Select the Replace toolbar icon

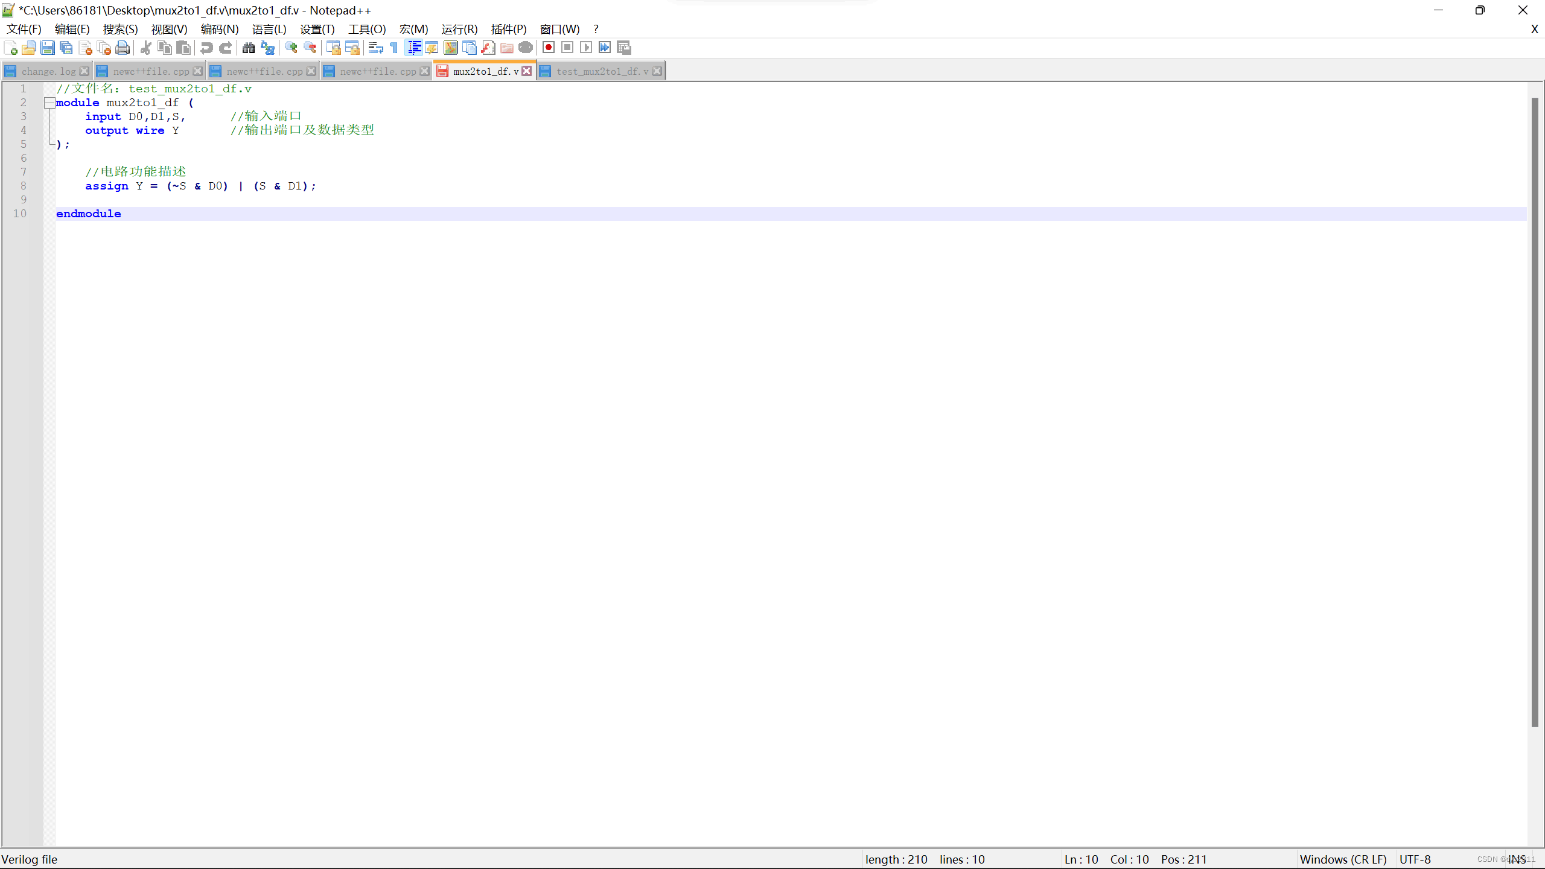267,48
